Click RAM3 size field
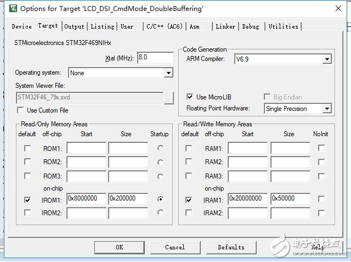351x262 pixels. pos(290,176)
